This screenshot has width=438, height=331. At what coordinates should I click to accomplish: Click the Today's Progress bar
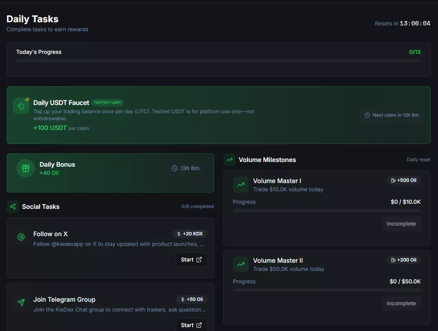218,61
